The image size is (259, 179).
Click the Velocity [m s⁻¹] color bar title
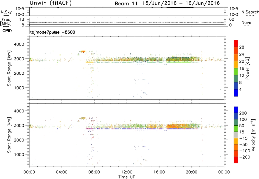[x=253, y=135]
